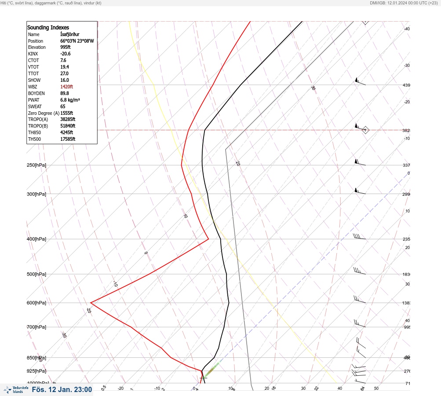Click the -40 label on the right-hand axis
The height and width of the screenshot is (396, 441).
click(407, 29)
